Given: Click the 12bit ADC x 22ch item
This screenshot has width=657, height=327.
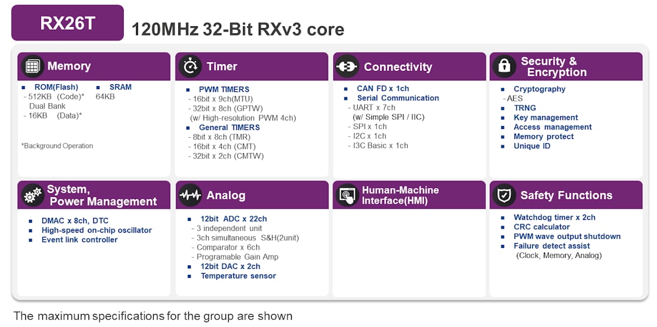Looking at the screenshot, I should coord(234,219).
